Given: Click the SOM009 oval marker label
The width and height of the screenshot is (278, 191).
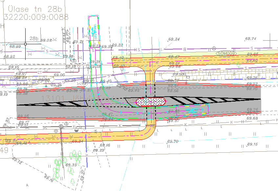Looking at the screenshot, I should 226,53.
